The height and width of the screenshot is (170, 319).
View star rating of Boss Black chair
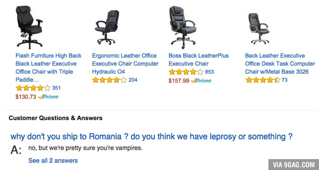click(x=186, y=72)
